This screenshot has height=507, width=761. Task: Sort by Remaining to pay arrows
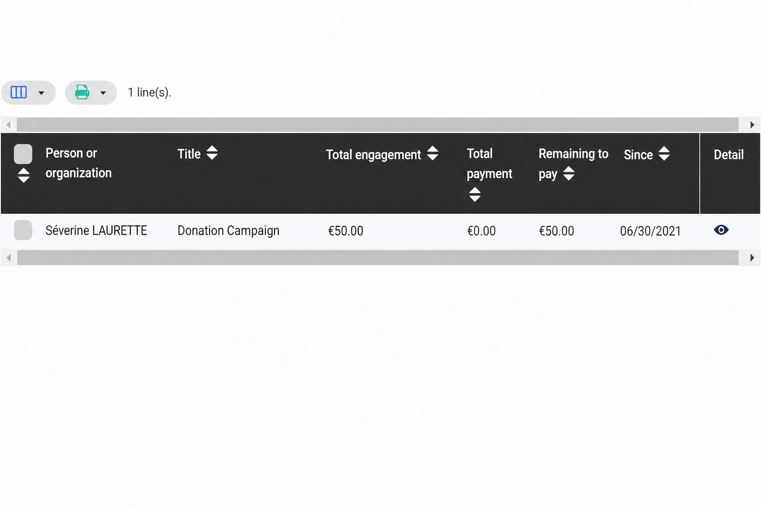569,173
